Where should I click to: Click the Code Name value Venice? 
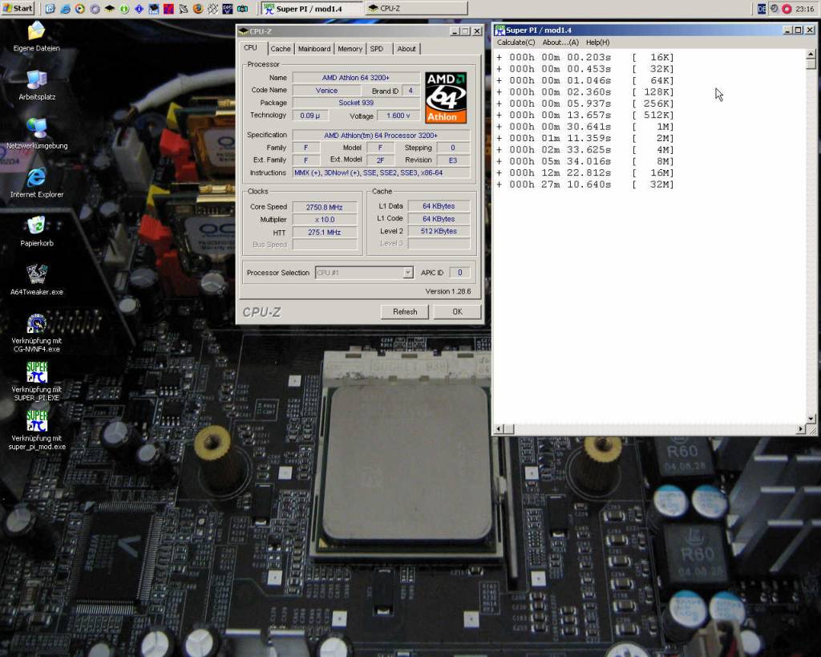[x=327, y=90]
